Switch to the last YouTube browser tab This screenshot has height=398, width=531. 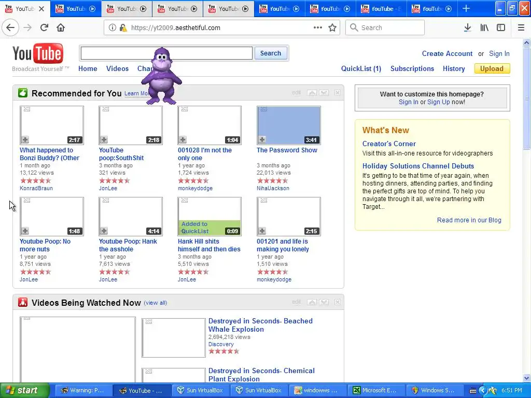[431, 9]
